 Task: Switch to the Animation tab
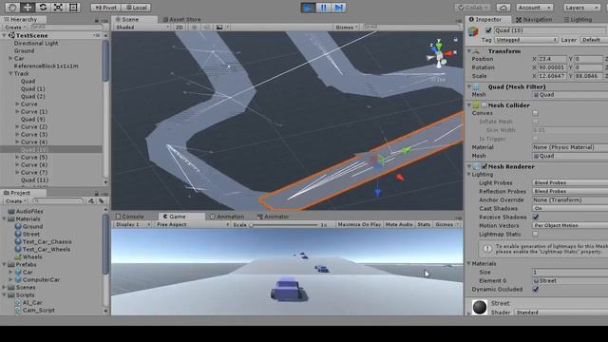click(227, 217)
